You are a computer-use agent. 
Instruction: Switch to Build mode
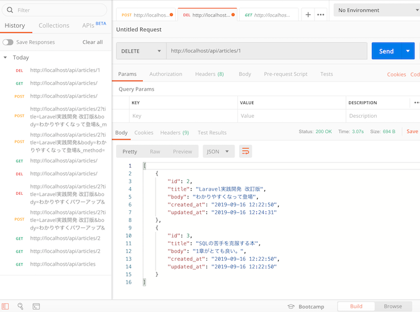click(x=356, y=306)
